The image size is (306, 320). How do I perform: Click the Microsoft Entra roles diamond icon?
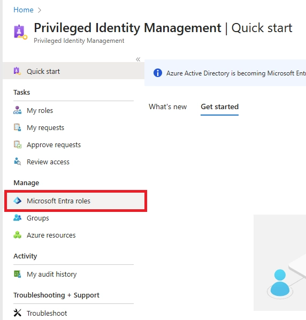17,201
